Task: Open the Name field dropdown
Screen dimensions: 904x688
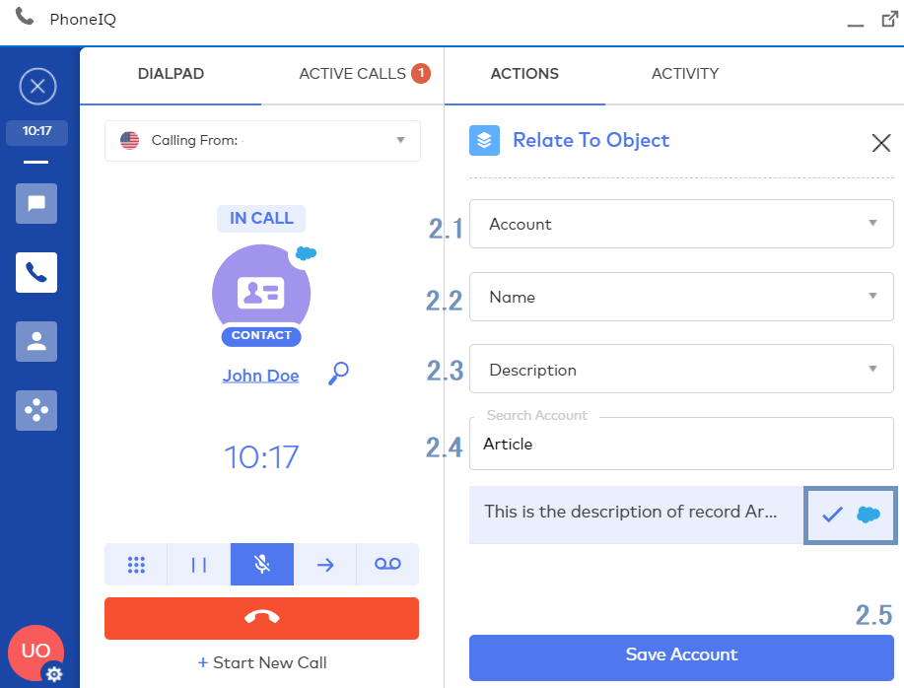Action: coord(681,297)
